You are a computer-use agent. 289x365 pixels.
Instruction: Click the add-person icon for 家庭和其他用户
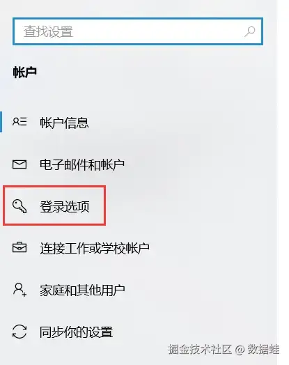[x=19, y=290]
